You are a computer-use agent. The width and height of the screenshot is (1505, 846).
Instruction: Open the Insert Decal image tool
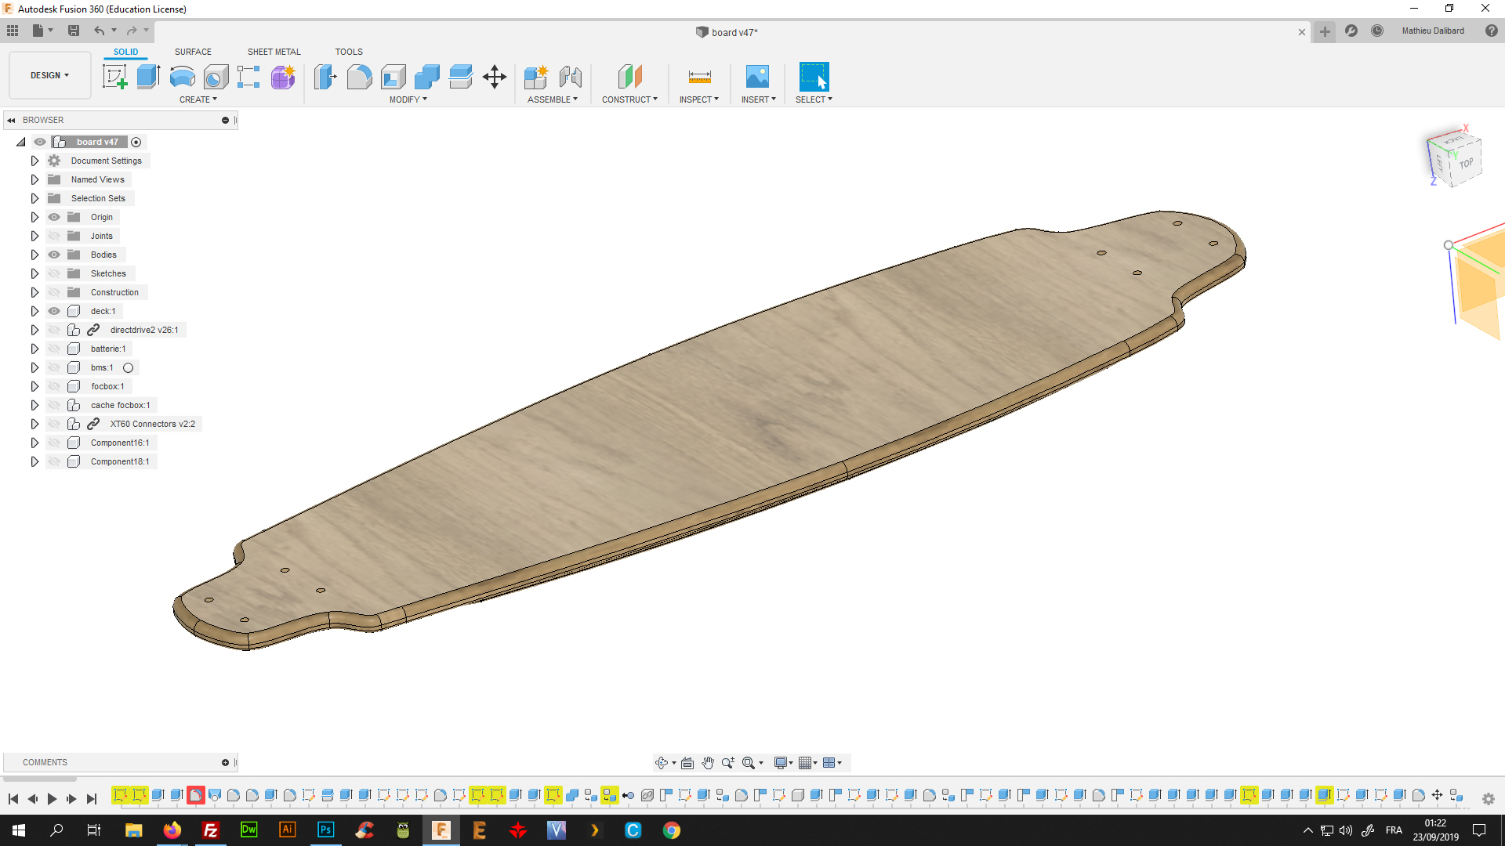pos(757,77)
